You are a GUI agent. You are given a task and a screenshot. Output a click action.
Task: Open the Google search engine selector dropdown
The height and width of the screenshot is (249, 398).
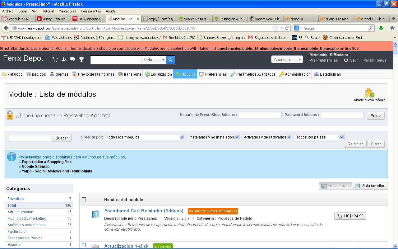click(298, 28)
